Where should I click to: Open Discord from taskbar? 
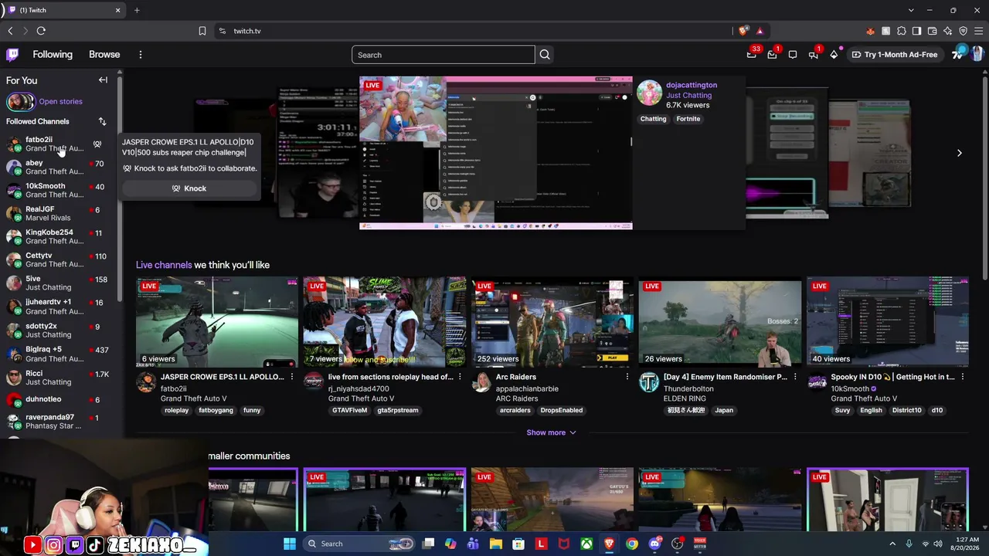(654, 544)
